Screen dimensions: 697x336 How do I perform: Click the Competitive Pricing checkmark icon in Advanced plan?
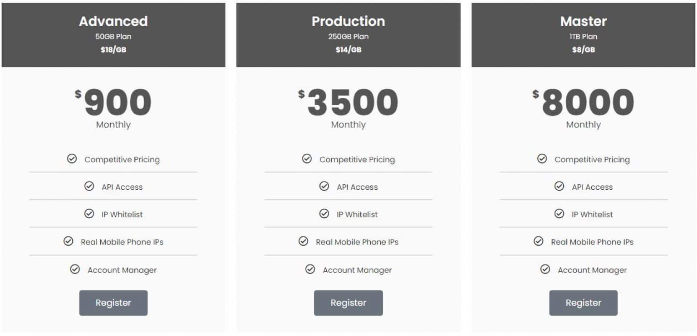tap(73, 159)
